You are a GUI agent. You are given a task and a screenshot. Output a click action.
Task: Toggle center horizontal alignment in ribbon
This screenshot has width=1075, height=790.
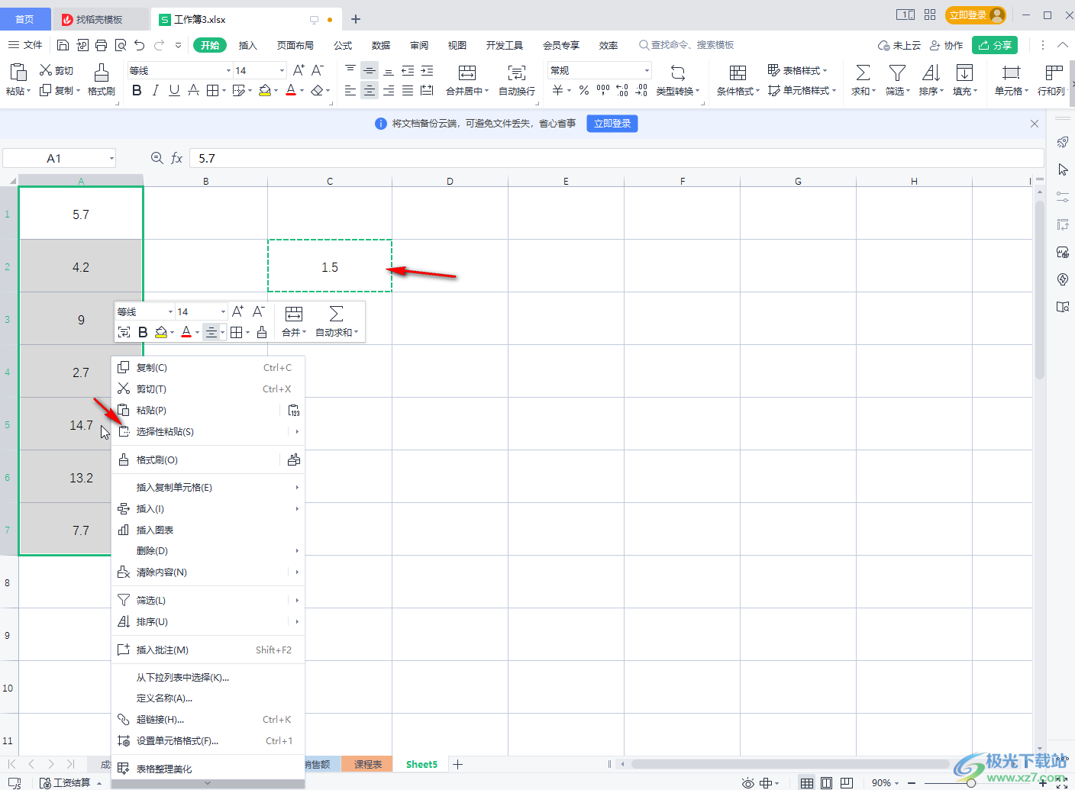tap(370, 90)
